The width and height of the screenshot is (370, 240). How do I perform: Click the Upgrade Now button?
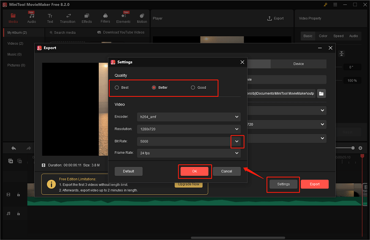pyautogui.click(x=188, y=185)
